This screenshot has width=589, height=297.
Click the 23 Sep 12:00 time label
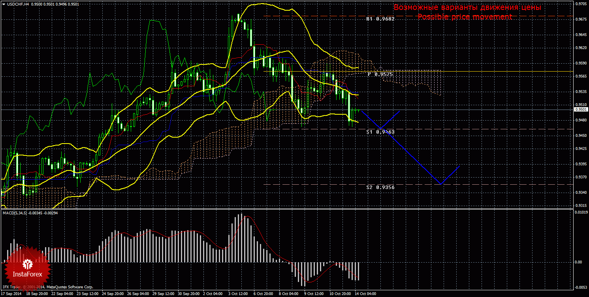[x=87, y=294]
